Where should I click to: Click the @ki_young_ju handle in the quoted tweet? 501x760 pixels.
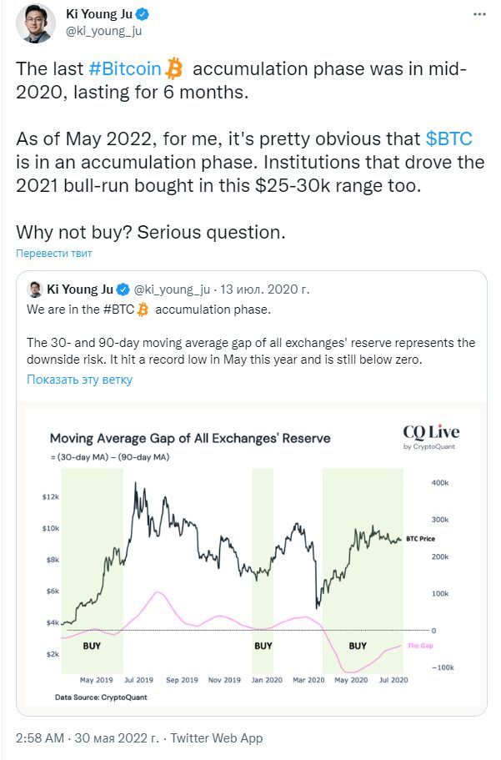(x=172, y=289)
